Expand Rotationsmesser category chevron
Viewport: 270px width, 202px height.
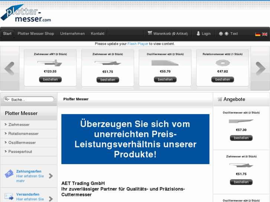coord(6,133)
